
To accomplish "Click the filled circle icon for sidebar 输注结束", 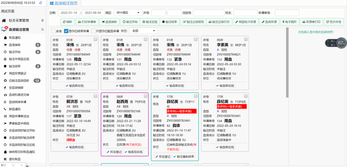I will 5,66.
